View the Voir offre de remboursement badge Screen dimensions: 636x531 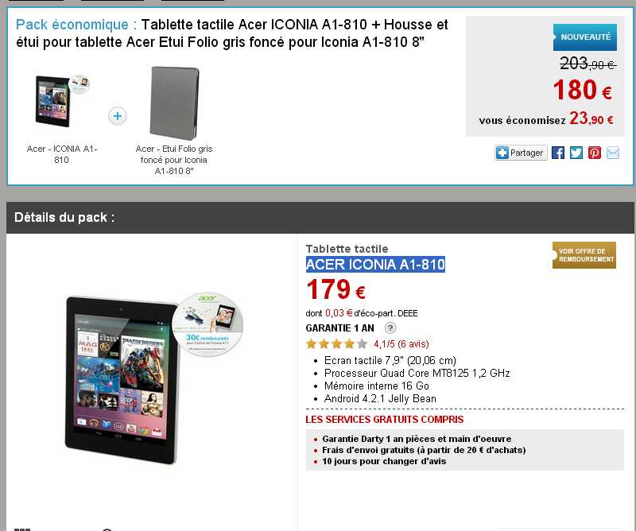(x=584, y=255)
